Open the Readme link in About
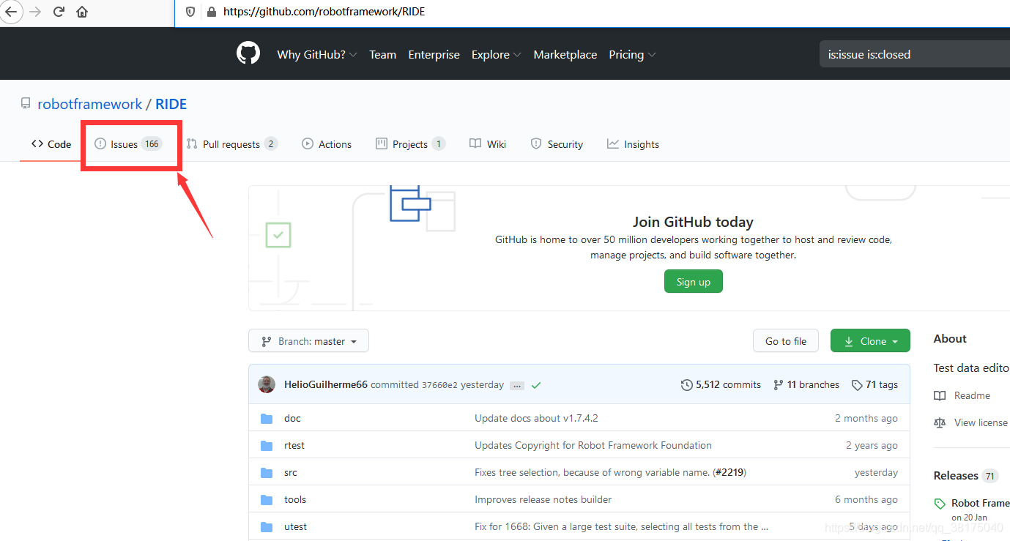Image resolution: width=1010 pixels, height=541 pixels. click(972, 396)
